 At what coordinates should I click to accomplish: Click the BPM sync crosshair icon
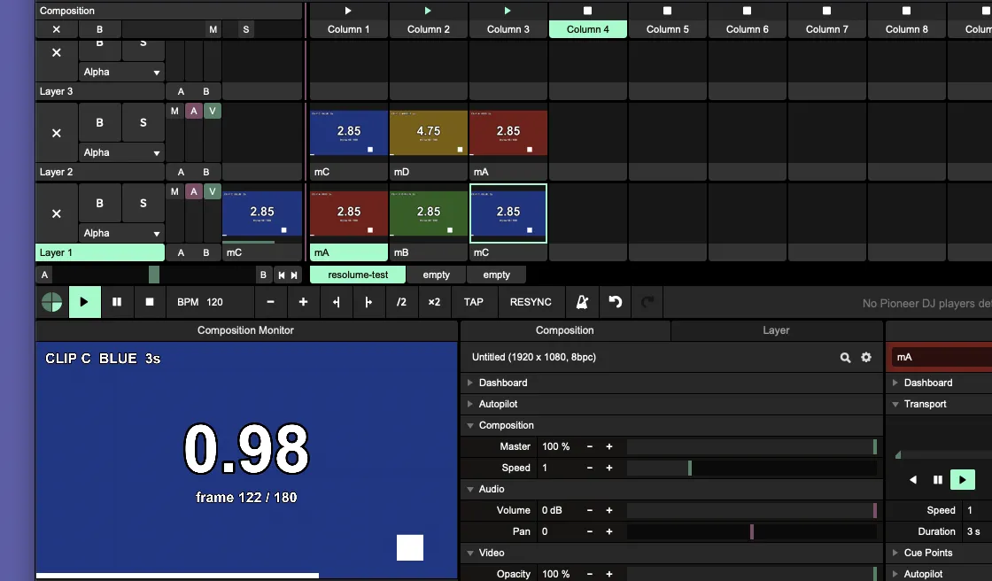(x=52, y=302)
